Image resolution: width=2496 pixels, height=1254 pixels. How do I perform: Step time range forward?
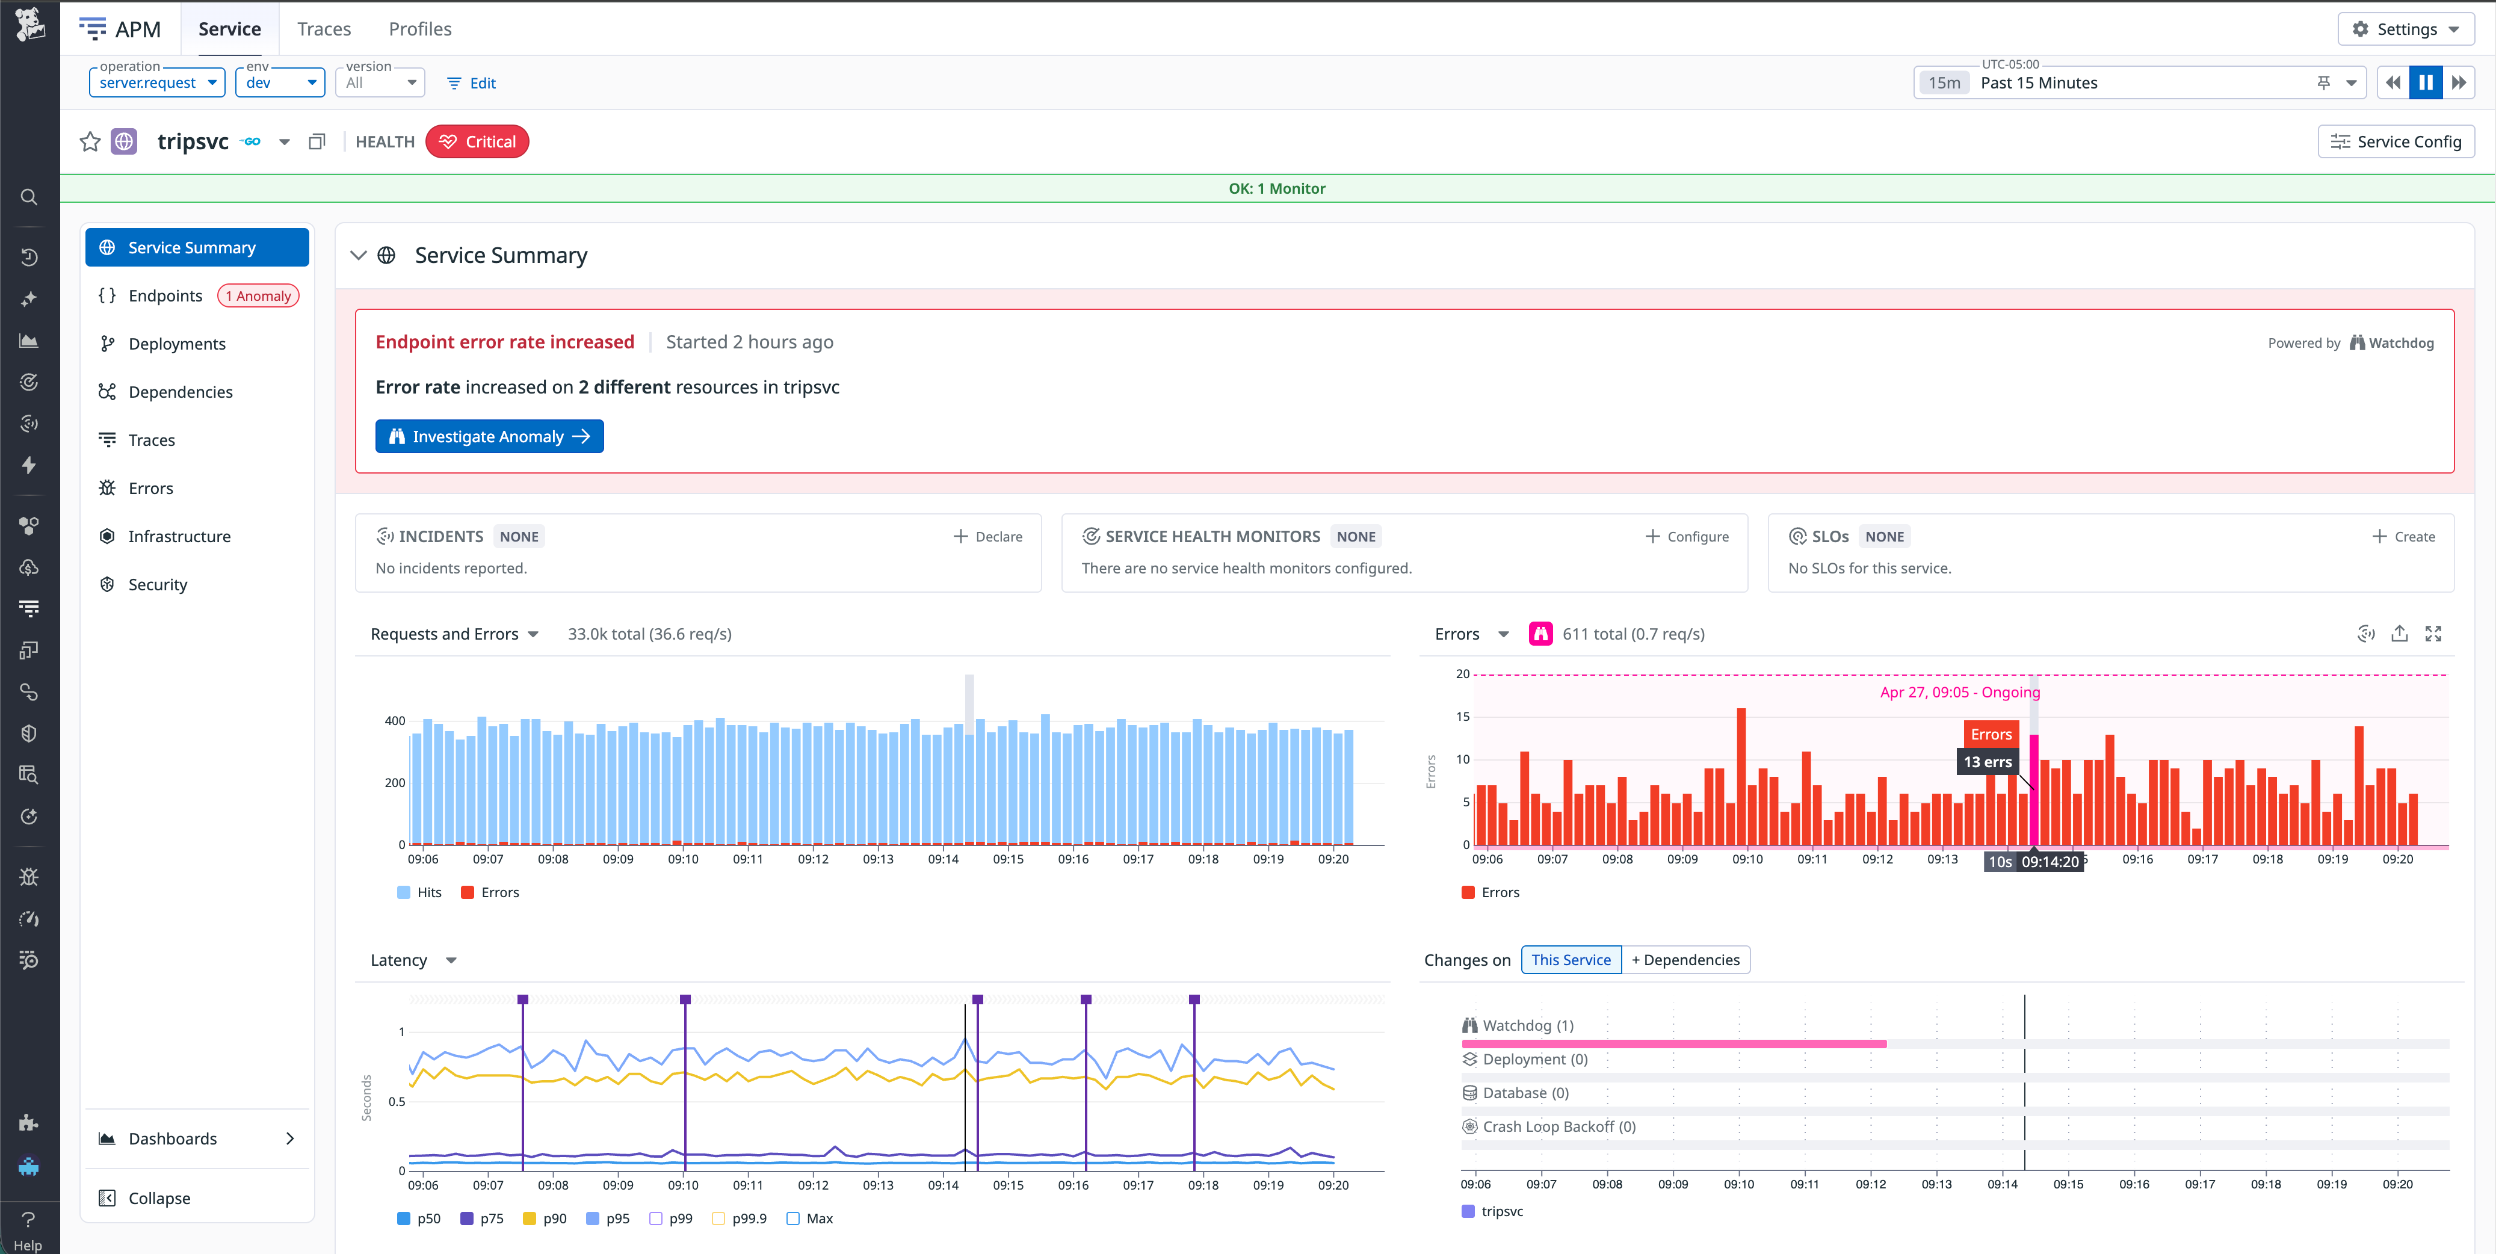click(x=2459, y=84)
